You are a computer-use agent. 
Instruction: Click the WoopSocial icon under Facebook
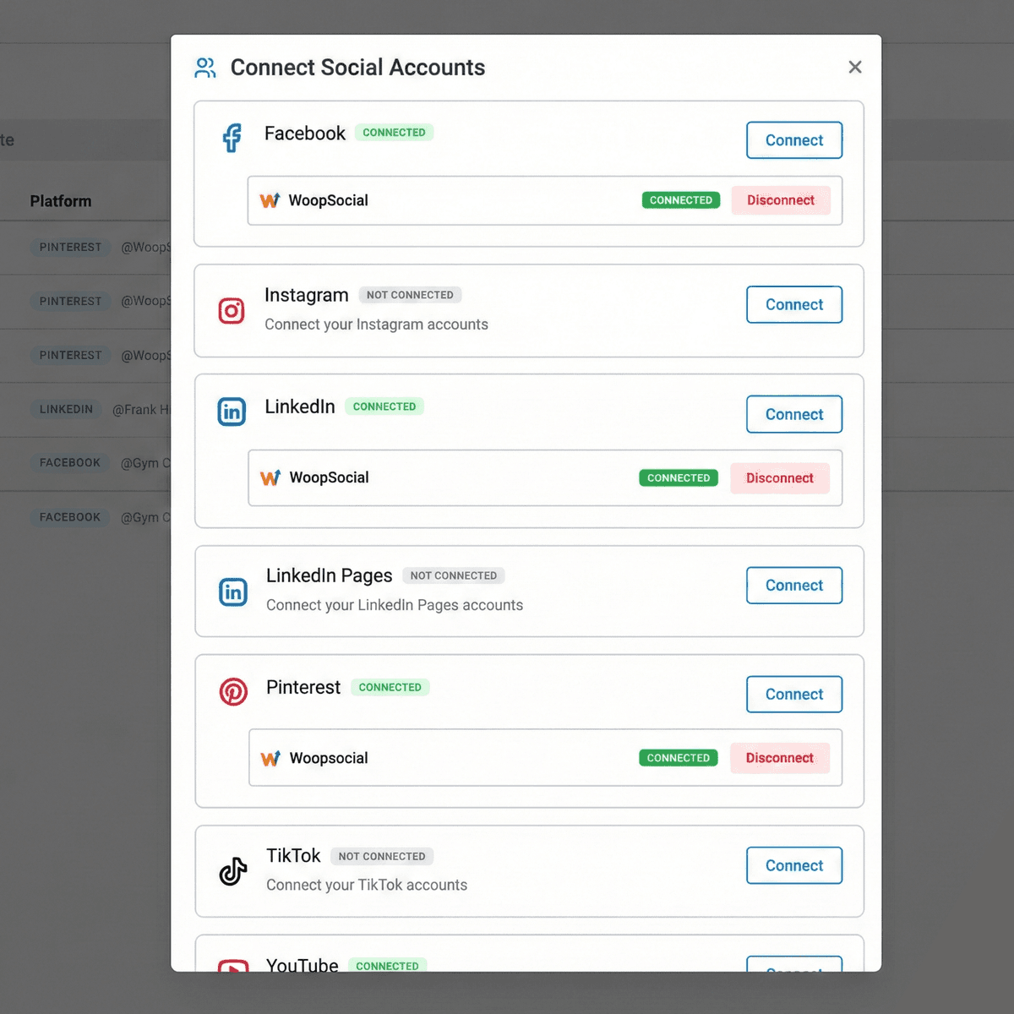click(270, 200)
